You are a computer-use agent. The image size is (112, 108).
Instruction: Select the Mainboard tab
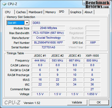(35, 12)
